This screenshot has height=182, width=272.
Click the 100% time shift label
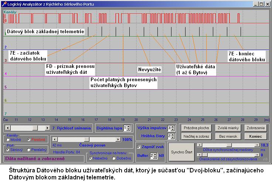pos(127,139)
